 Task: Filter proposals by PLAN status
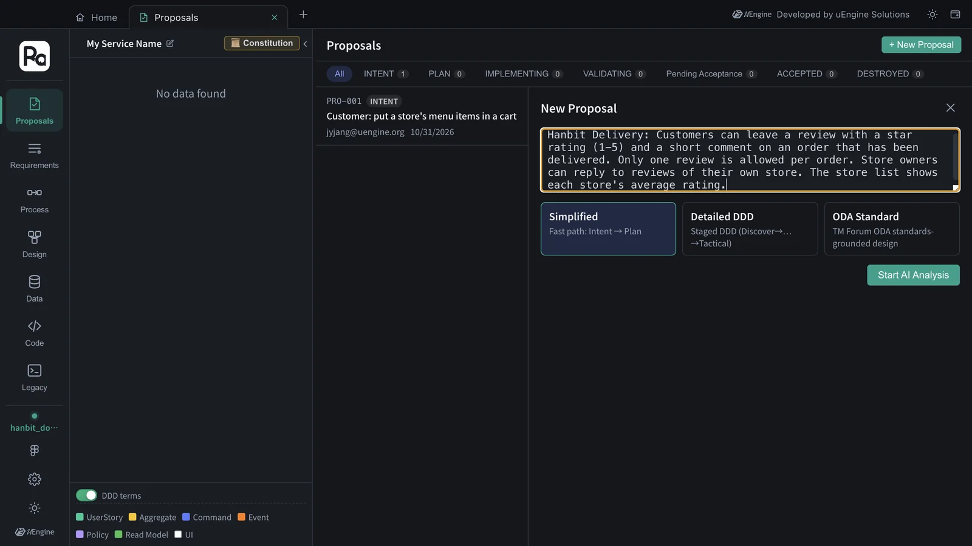click(x=447, y=74)
